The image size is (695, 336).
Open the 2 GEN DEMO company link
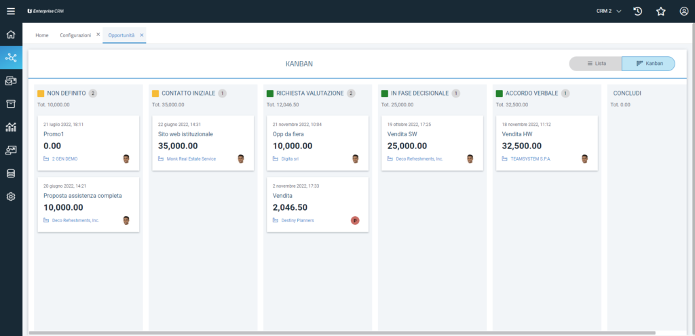(x=64, y=159)
